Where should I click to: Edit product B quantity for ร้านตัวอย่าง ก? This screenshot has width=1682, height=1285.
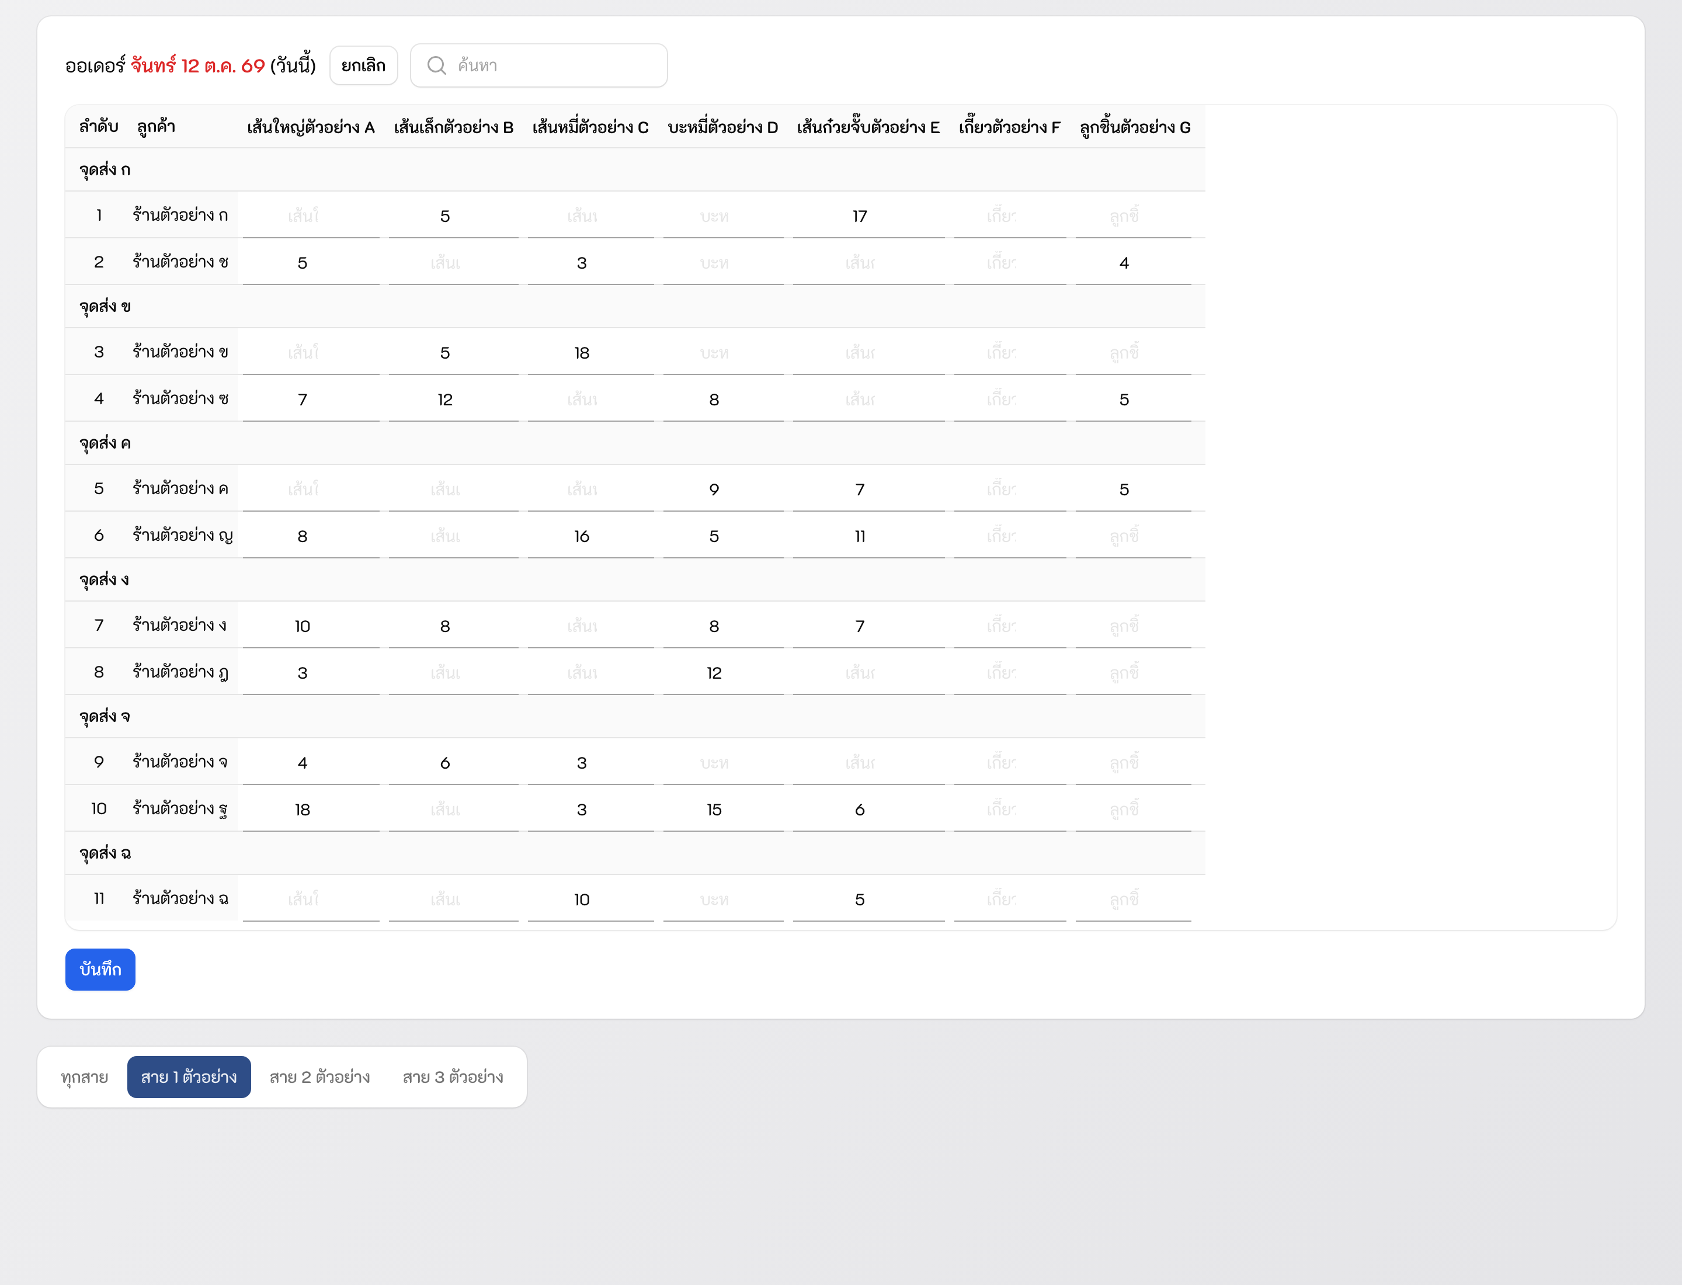click(453, 217)
